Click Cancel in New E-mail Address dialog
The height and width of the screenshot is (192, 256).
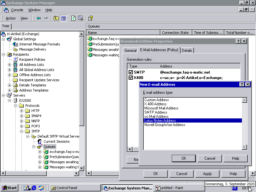(x=210, y=158)
